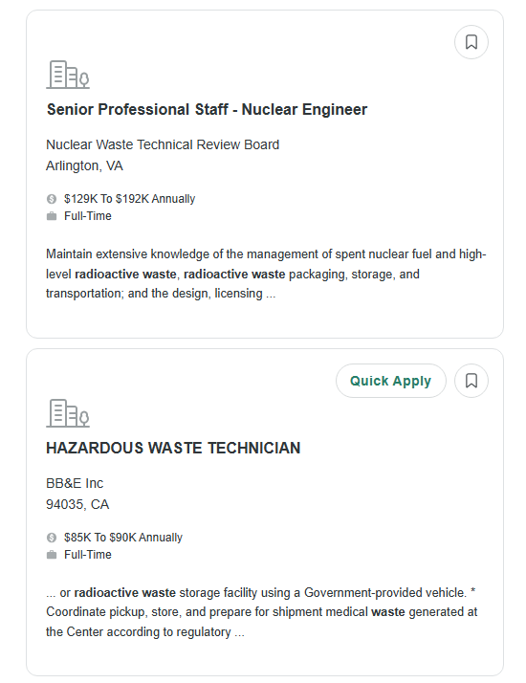526x683 pixels.
Task: Select Nuclear Waste Technical Review Board company name
Action: 163,144
